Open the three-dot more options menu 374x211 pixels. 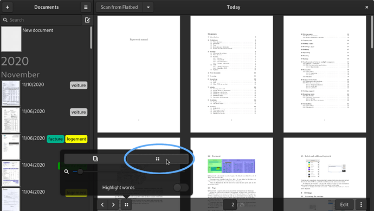point(361,205)
